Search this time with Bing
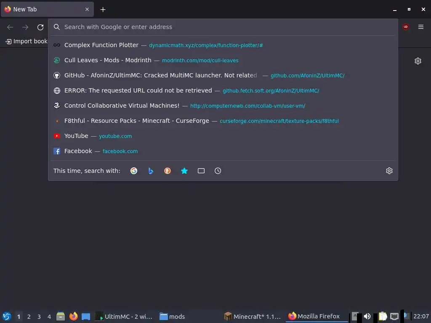Image resolution: width=431 pixels, height=323 pixels. point(151,171)
